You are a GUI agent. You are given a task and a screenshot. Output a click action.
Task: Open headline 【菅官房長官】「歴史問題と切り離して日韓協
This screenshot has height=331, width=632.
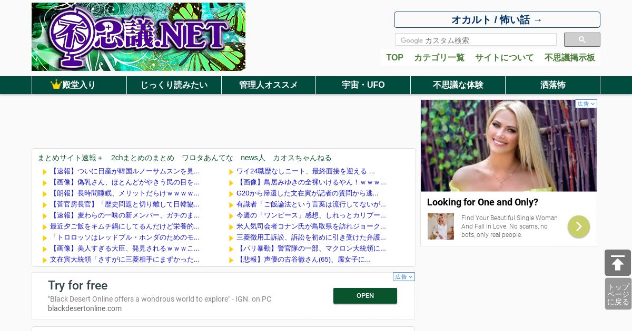coord(125,204)
